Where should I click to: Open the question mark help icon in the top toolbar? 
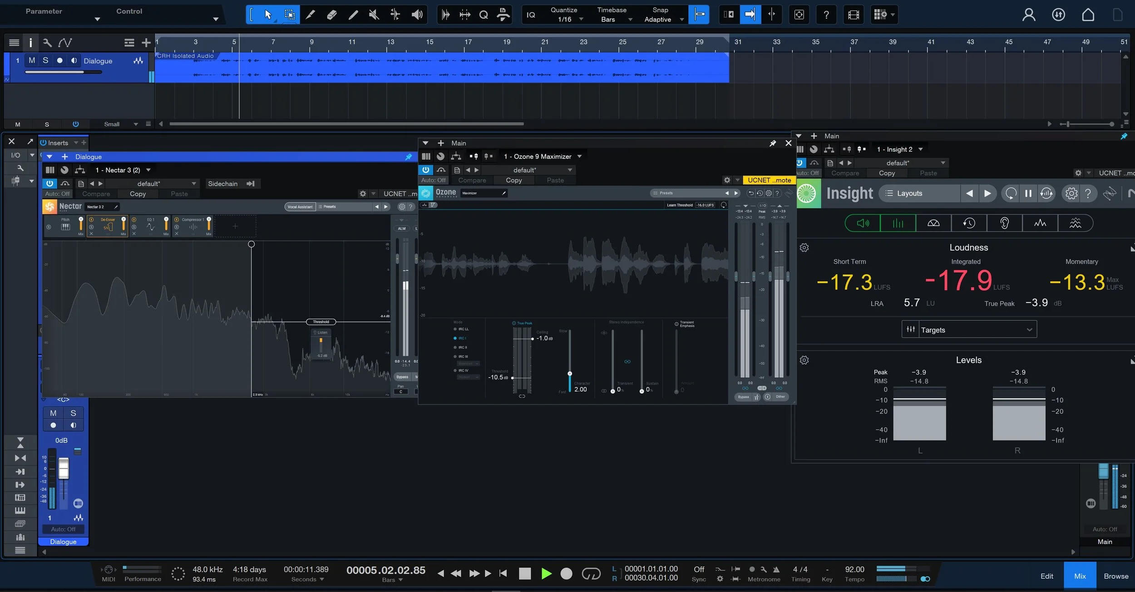(826, 15)
